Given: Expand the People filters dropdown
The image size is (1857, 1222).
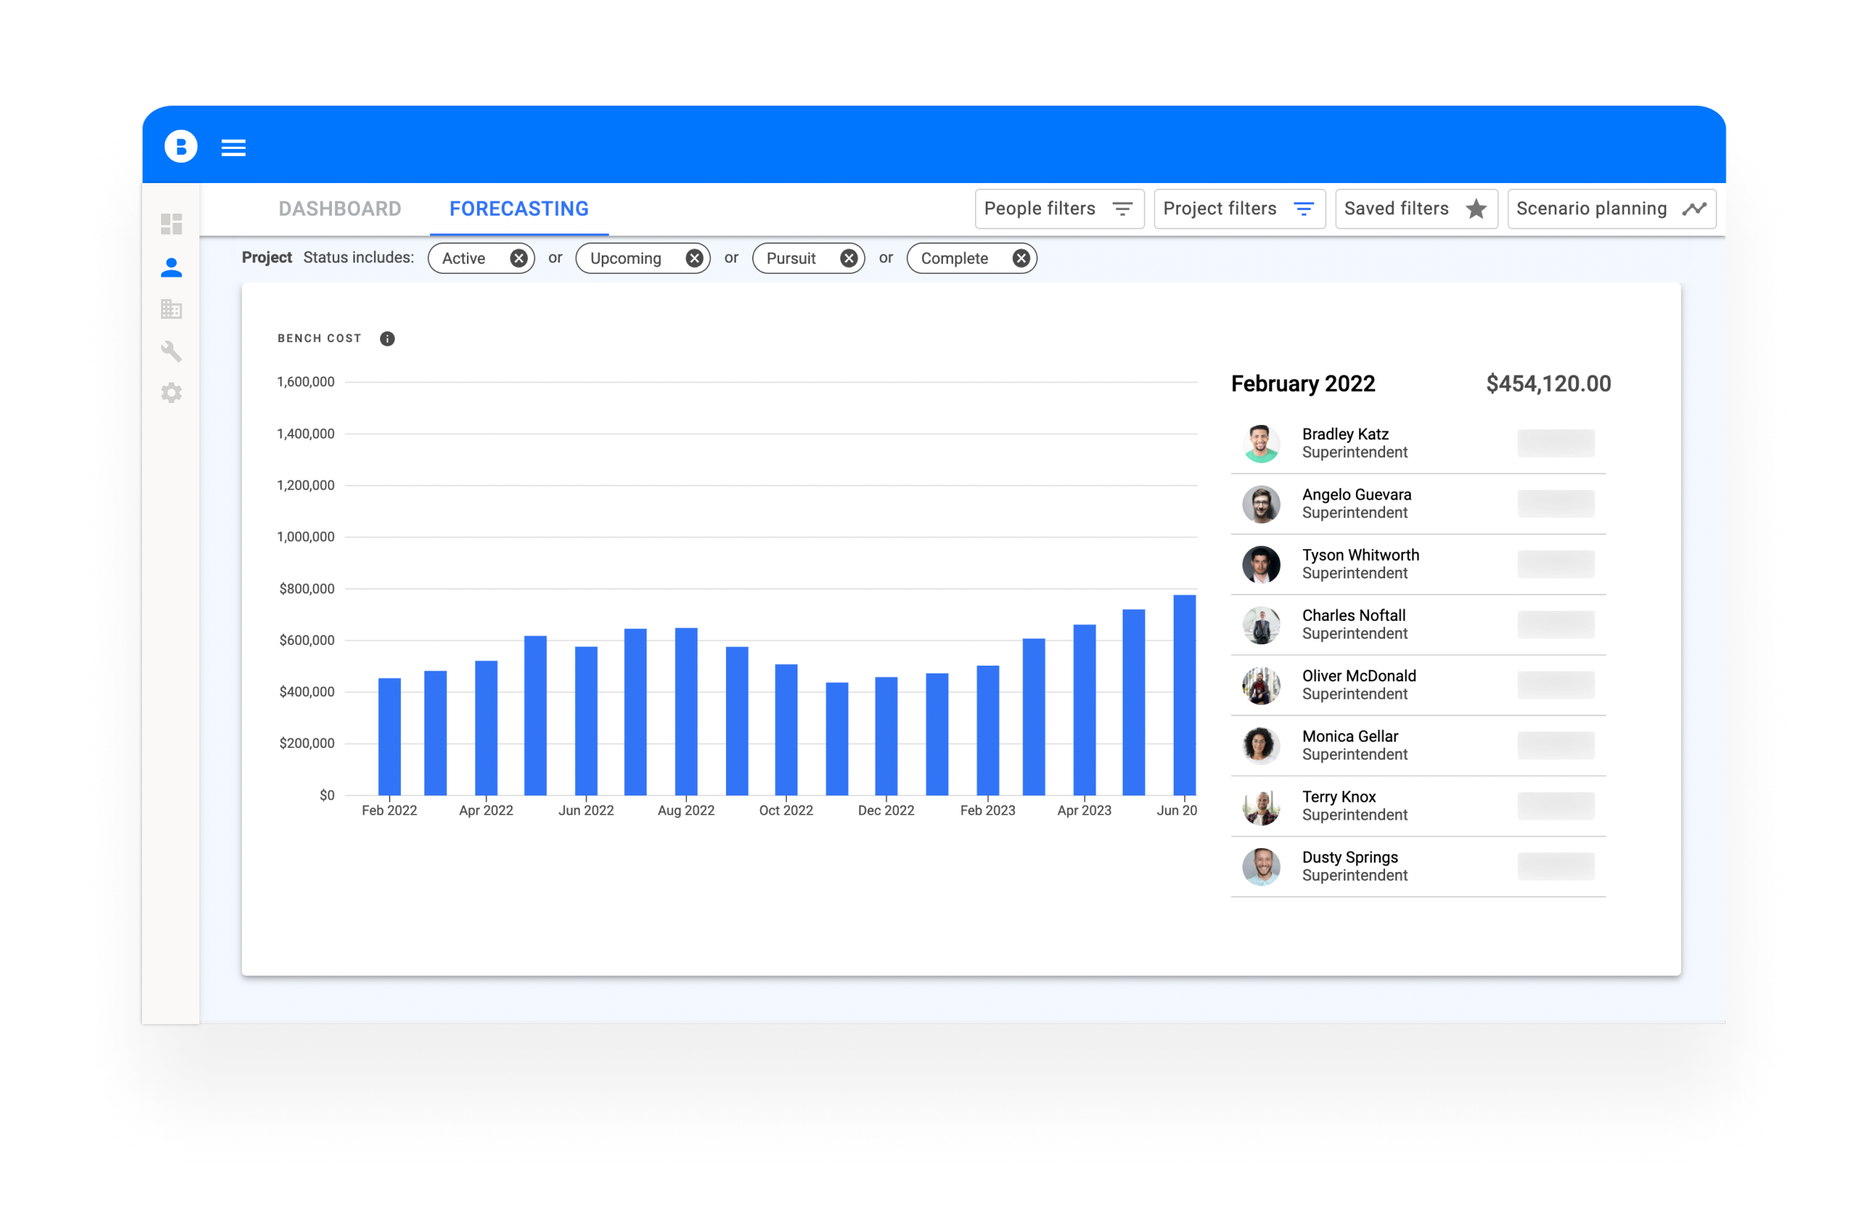Looking at the screenshot, I should click(x=1059, y=209).
